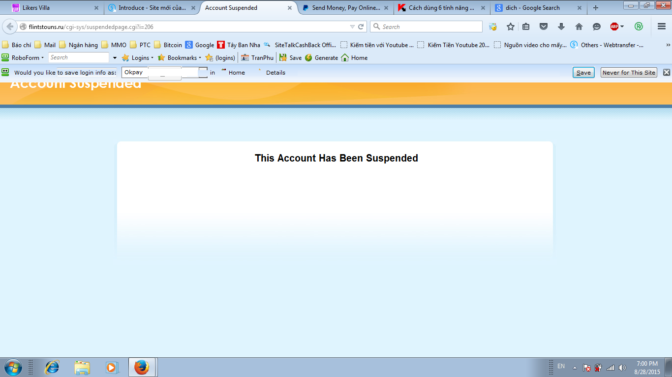Click the volume speaker icon in system tray
672x377 pixels.
[x=622, y=368]
